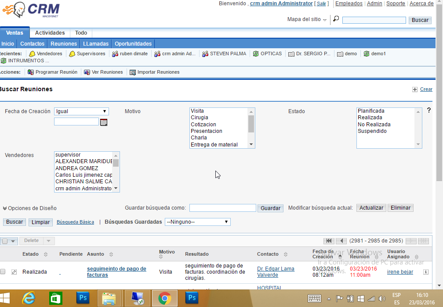Expand the Búsquedas Guardadas dropdown

197,222
